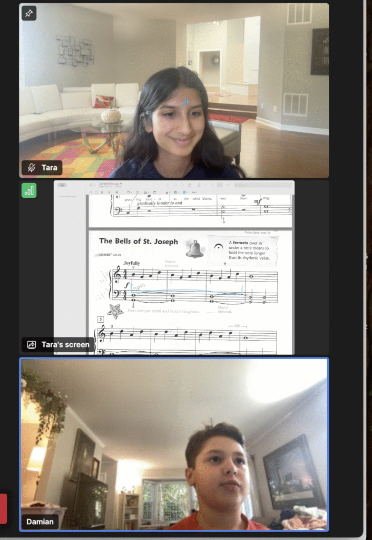372x540 pixels.
Task: Click the title The Bells of St. Joseph
Action: pyautogui.click(x=139, y=242)
